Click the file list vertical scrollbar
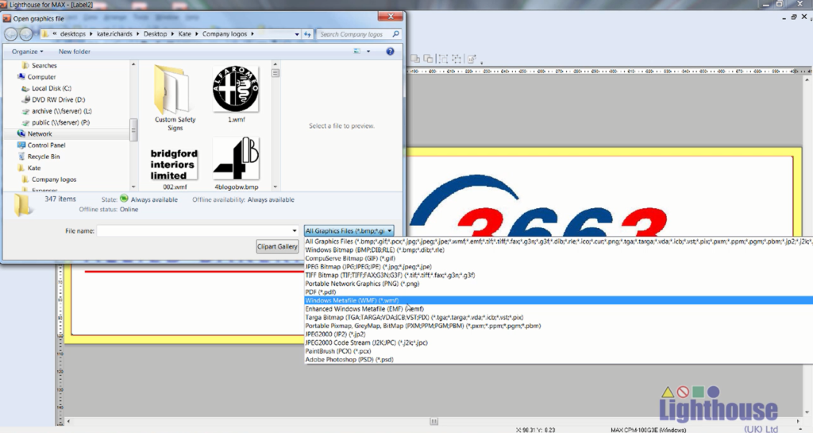The width and height of the screenshot is (813, 433). (275, 126)
